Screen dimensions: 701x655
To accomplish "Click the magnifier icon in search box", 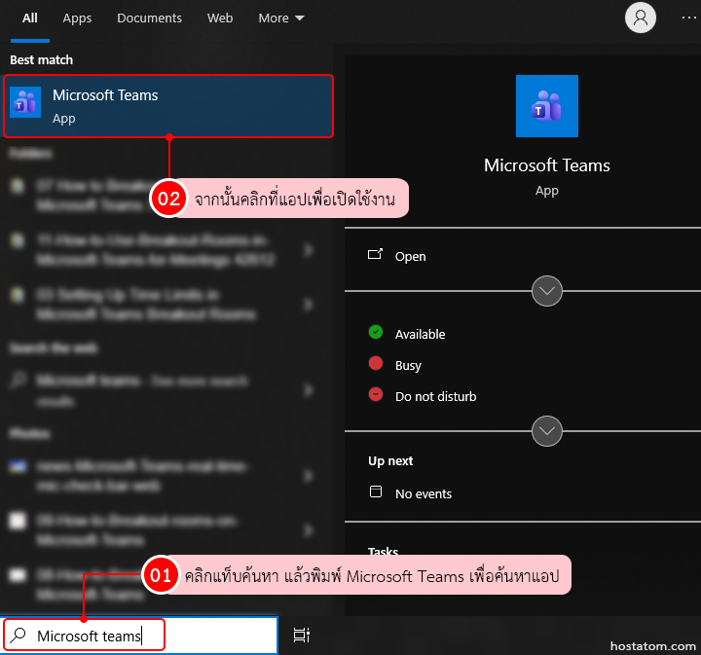I will click(x=18, y=635).
